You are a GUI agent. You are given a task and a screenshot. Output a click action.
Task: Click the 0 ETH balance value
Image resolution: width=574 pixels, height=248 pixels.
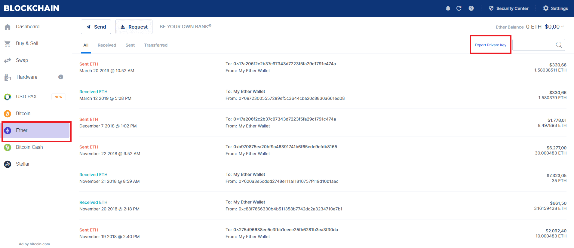pos(534,27)
